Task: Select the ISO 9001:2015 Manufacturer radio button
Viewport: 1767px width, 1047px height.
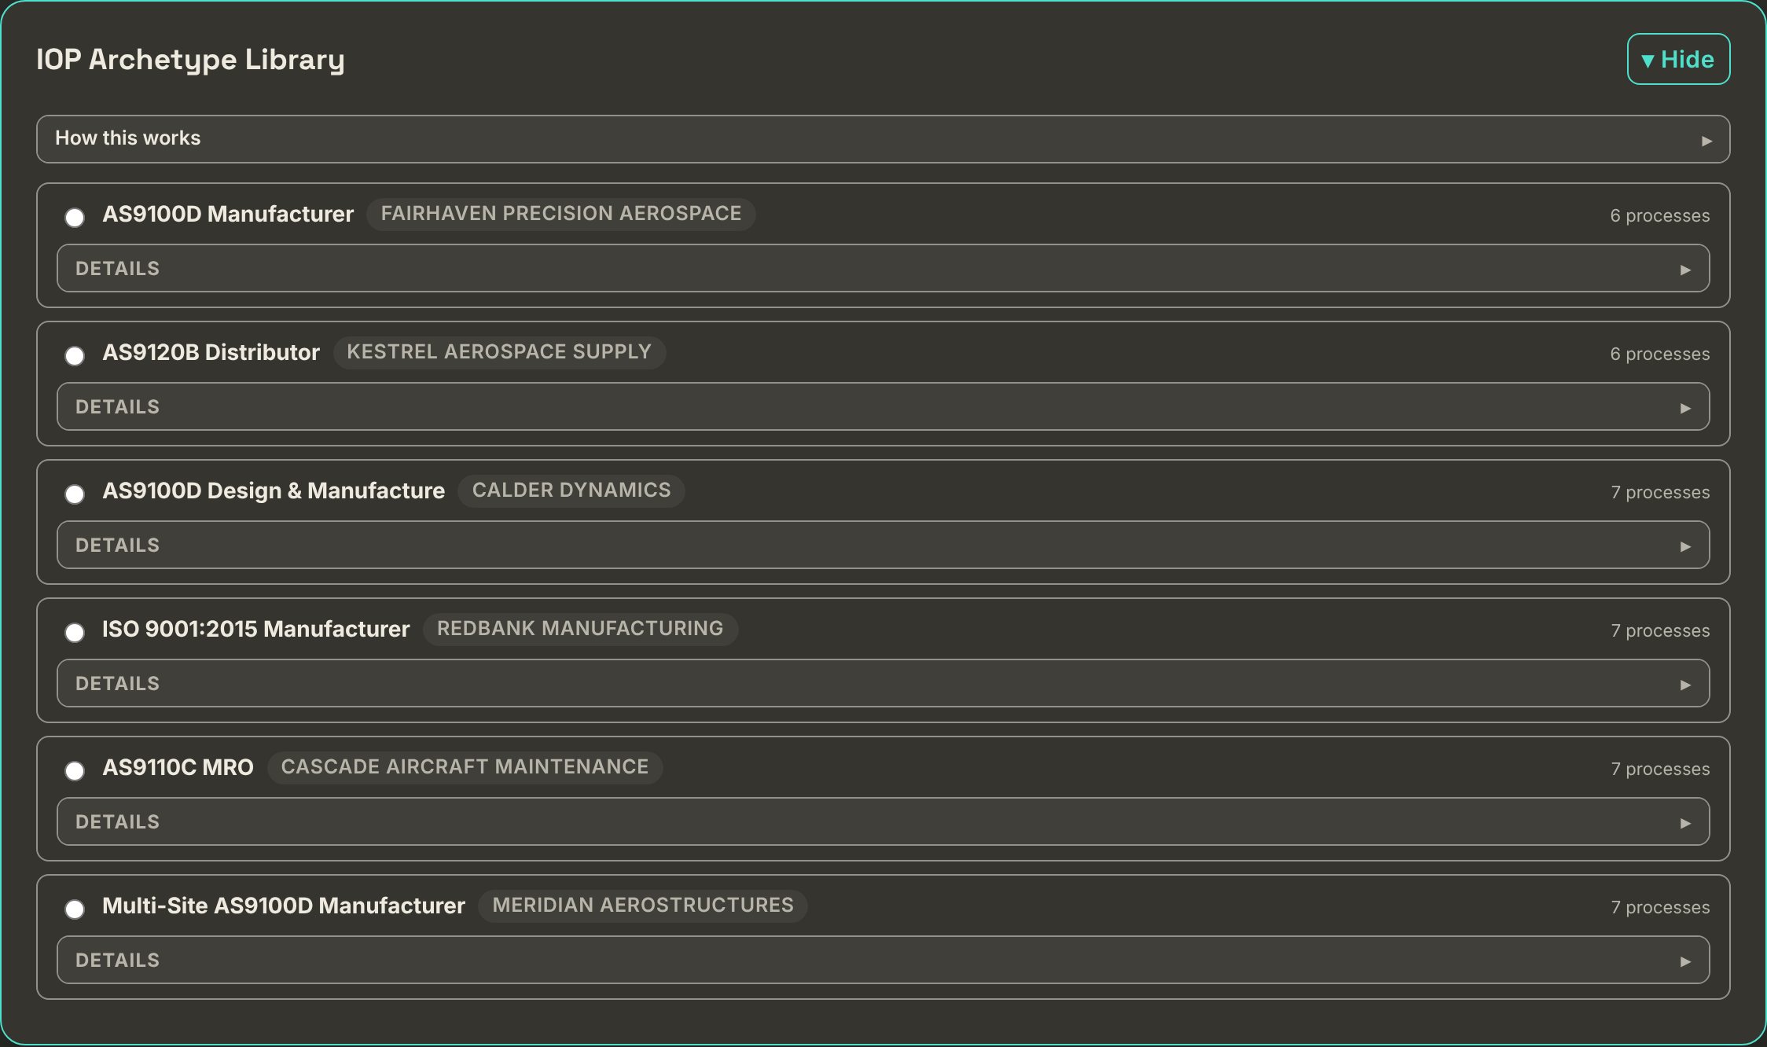Action: click(x=75, y=633)
